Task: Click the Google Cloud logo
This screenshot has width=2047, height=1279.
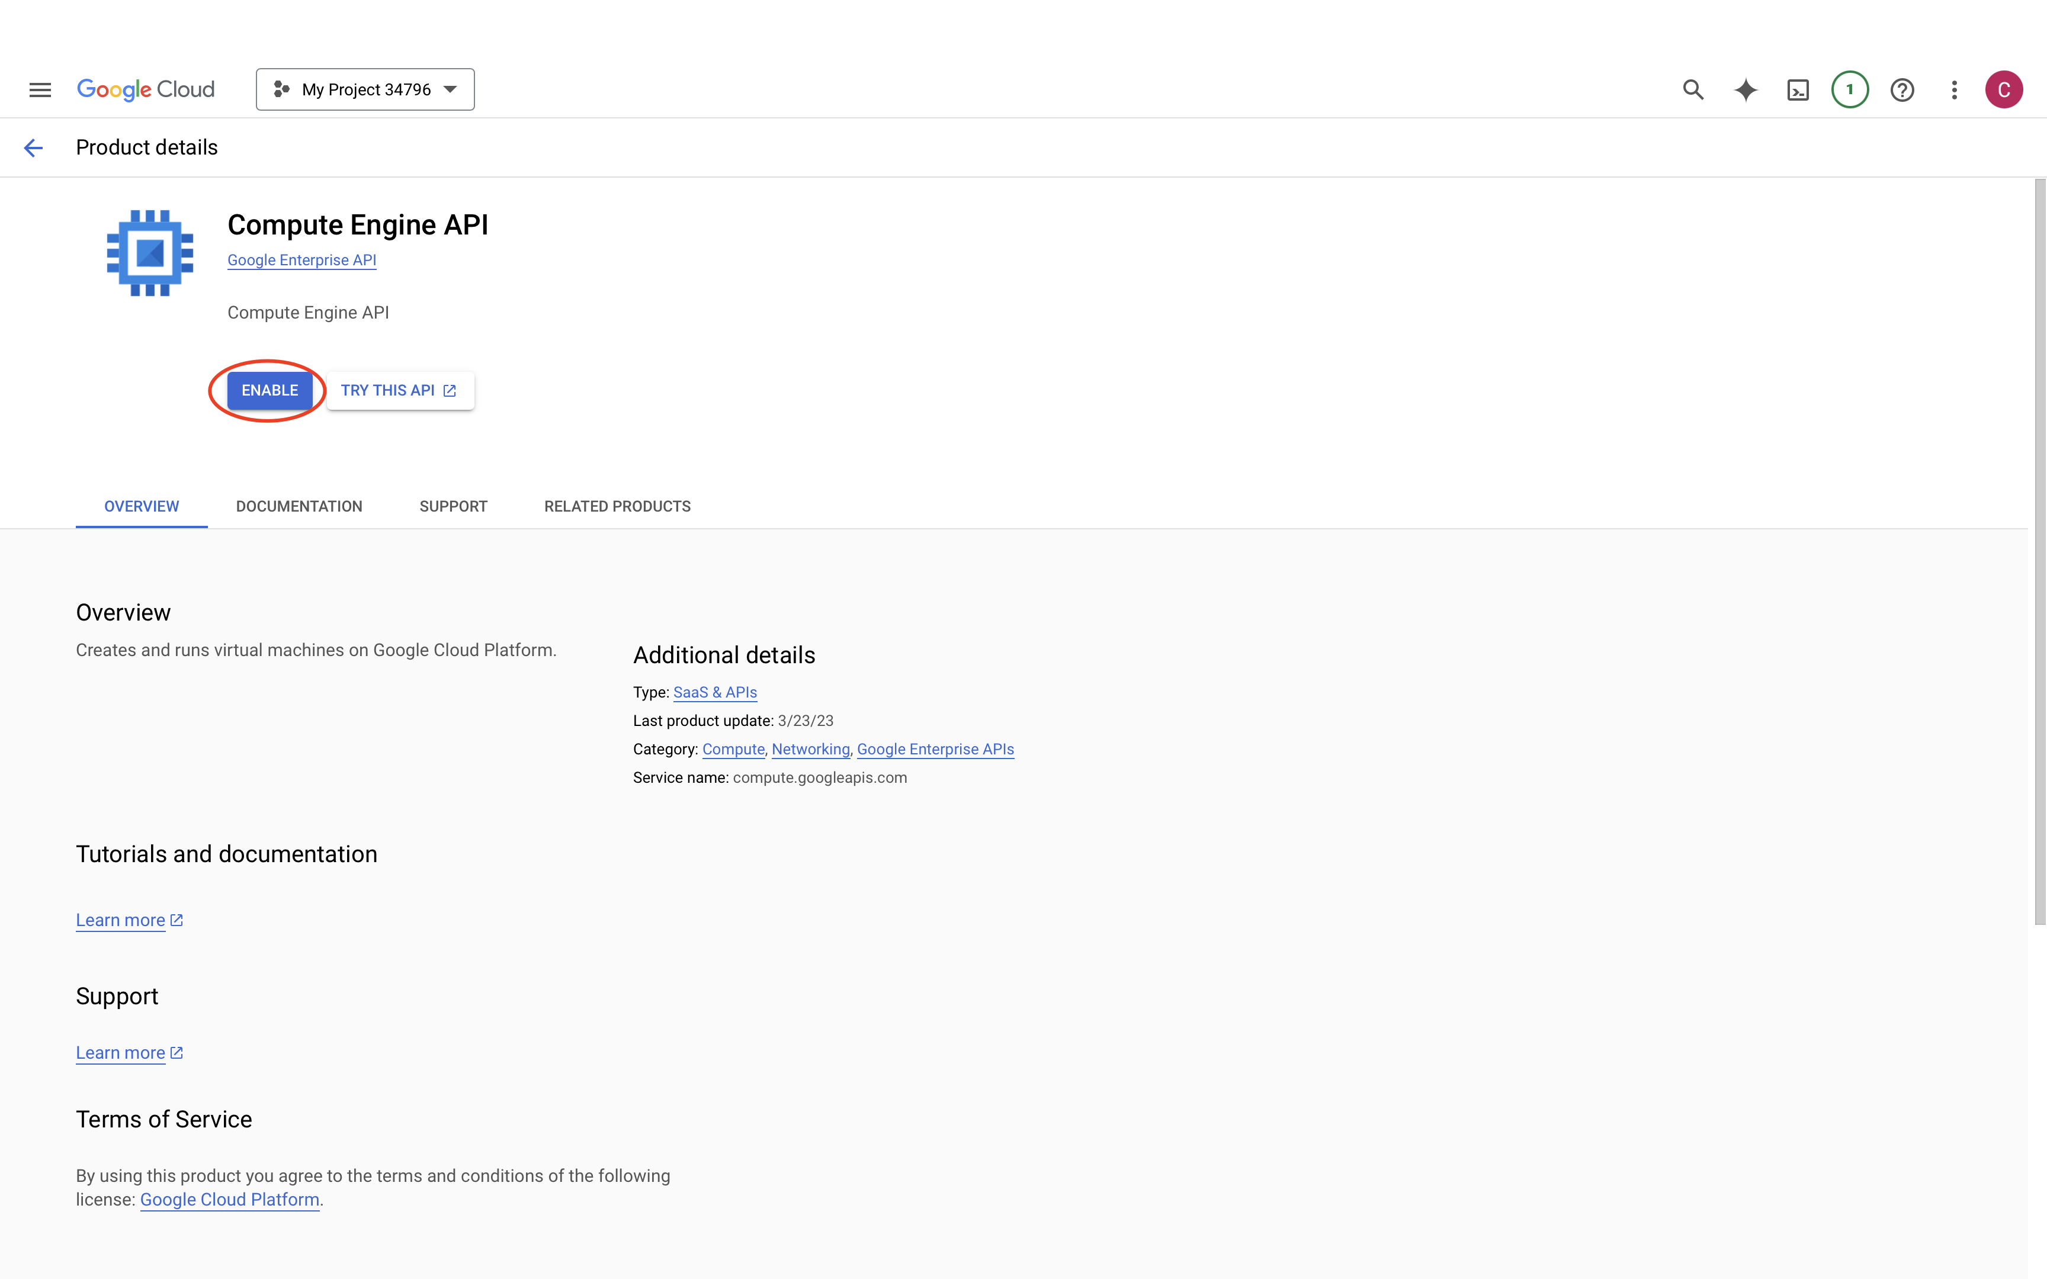Action: coord(146,89)
